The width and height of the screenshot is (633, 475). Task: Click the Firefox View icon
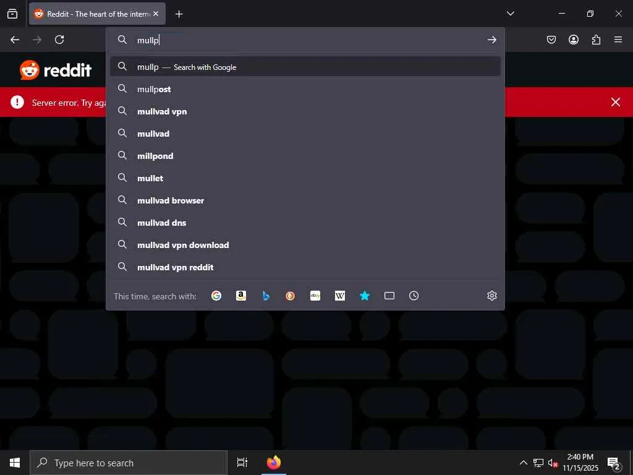(x=12, y=14)
